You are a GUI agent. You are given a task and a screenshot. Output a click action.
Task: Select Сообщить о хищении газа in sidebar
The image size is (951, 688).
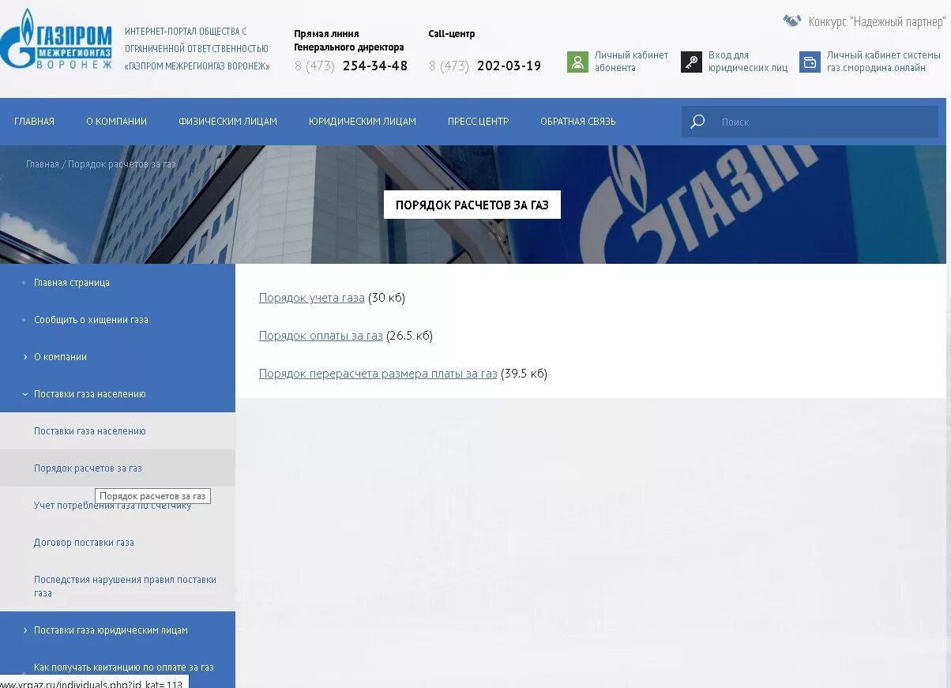[x=91, y=320]
